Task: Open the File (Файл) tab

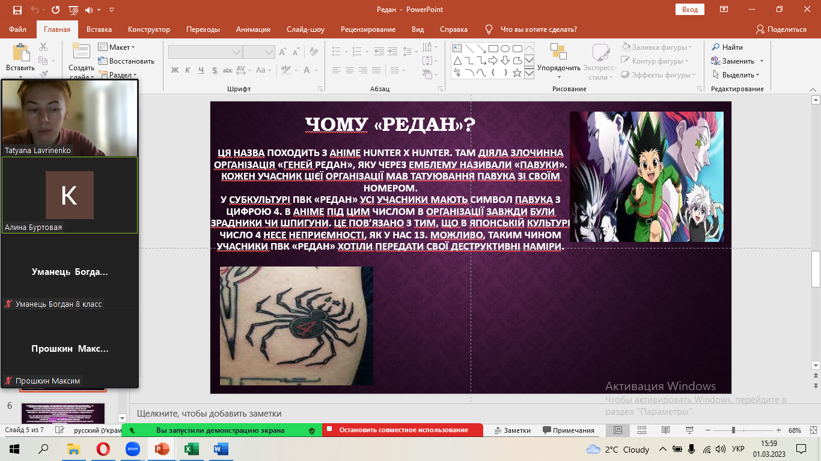Action: 17,29
